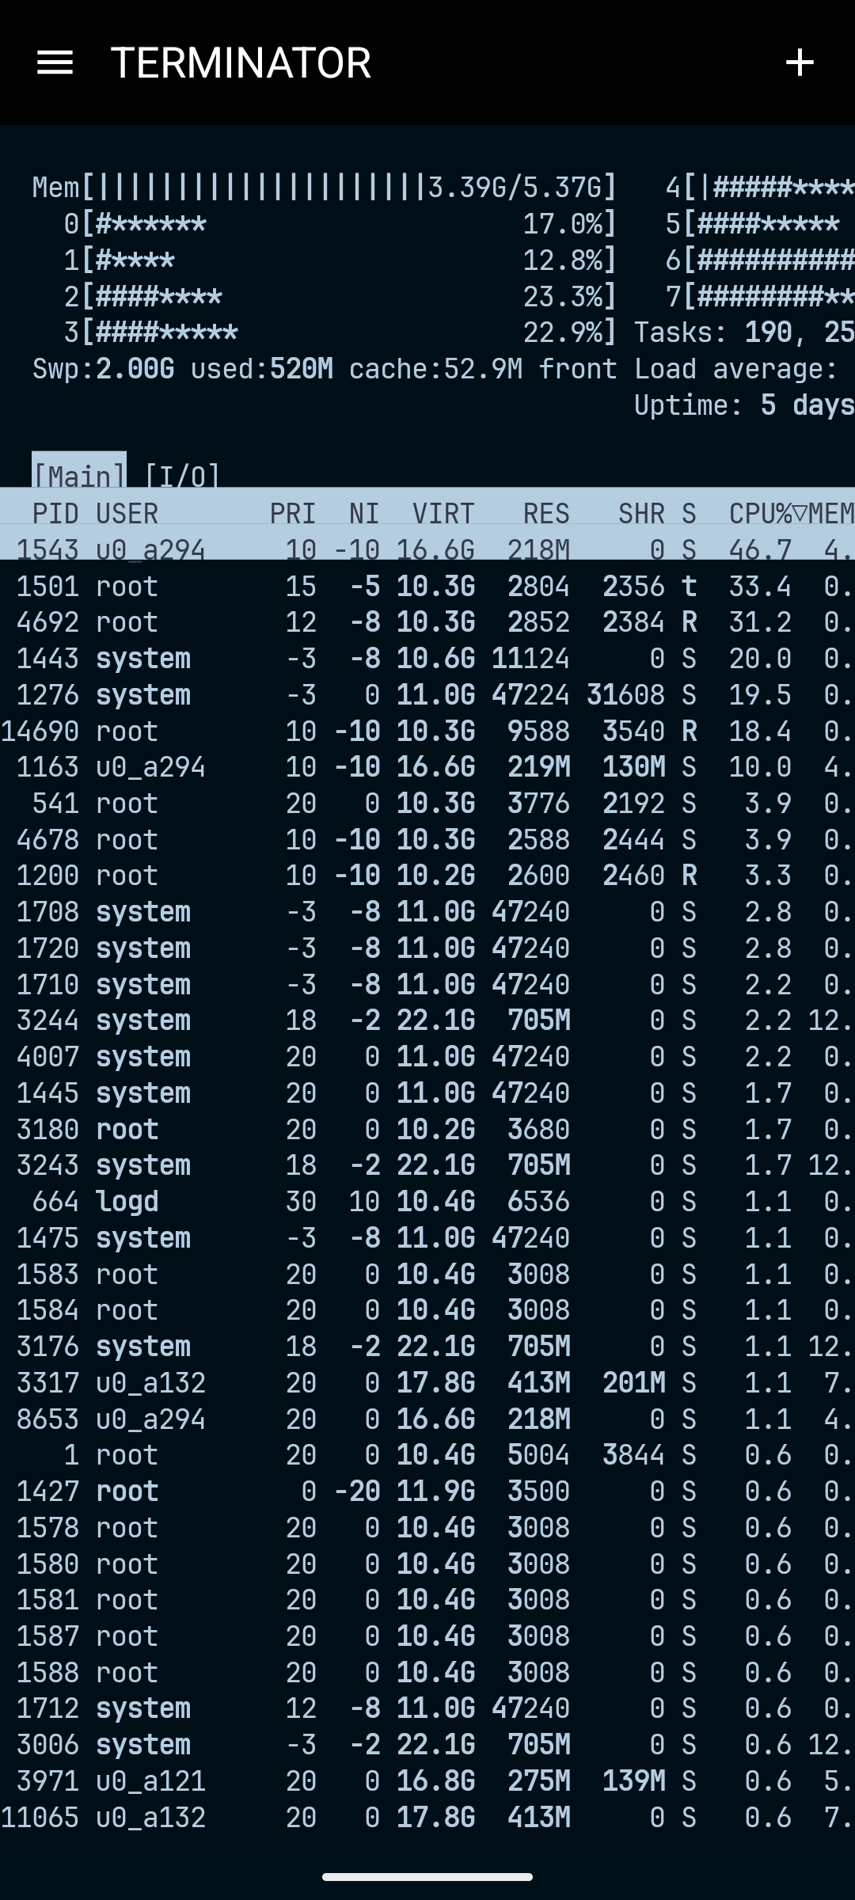
Task: Sort by the PRI column header
Action: (x=293, y=514)
